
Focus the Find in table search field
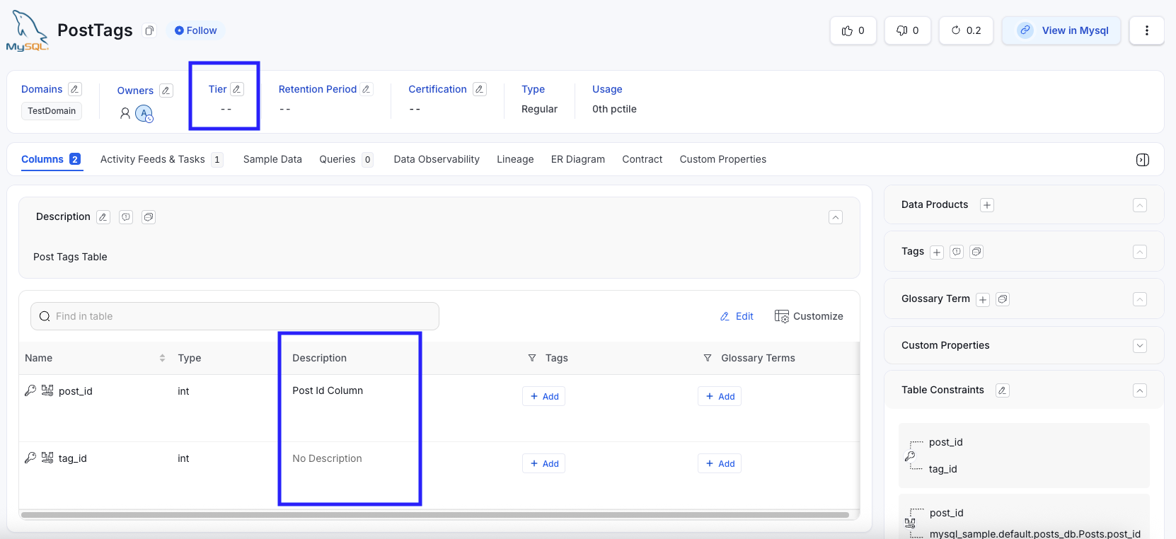coord(235,316)
